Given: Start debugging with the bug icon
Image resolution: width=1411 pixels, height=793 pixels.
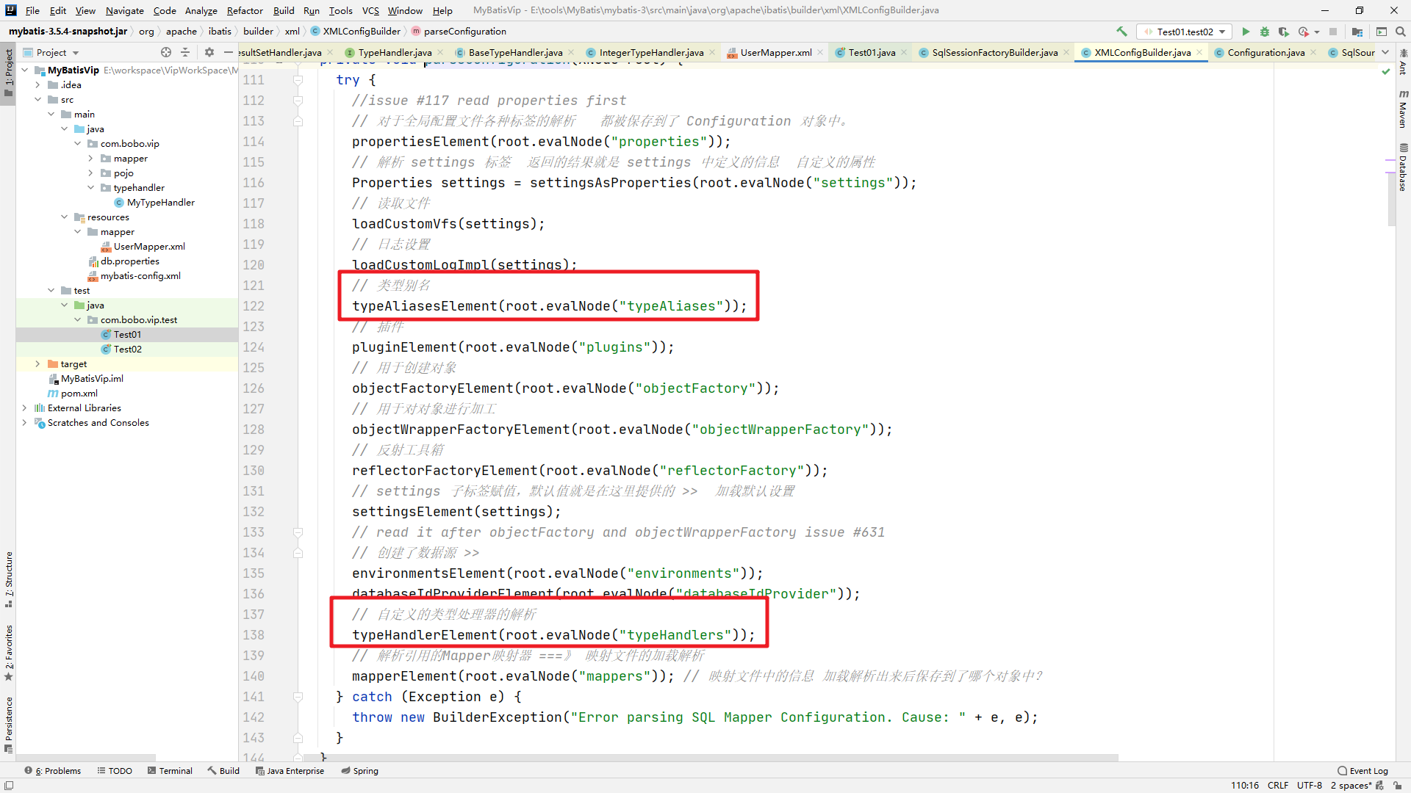Looking at the screenshot, I should click(x=1265, y=32).
